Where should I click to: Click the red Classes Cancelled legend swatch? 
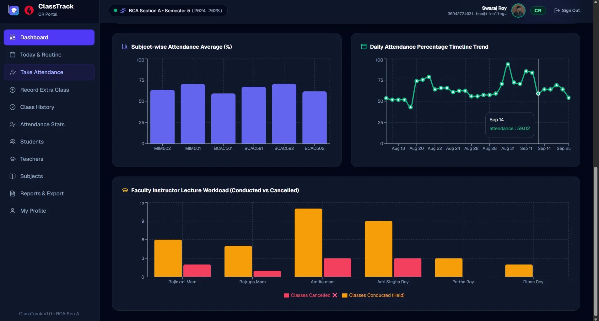pyautogui.click(x=286, y=296)
